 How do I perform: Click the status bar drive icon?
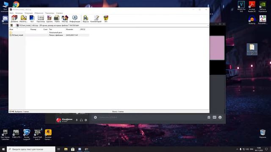(x=10, y=111)
